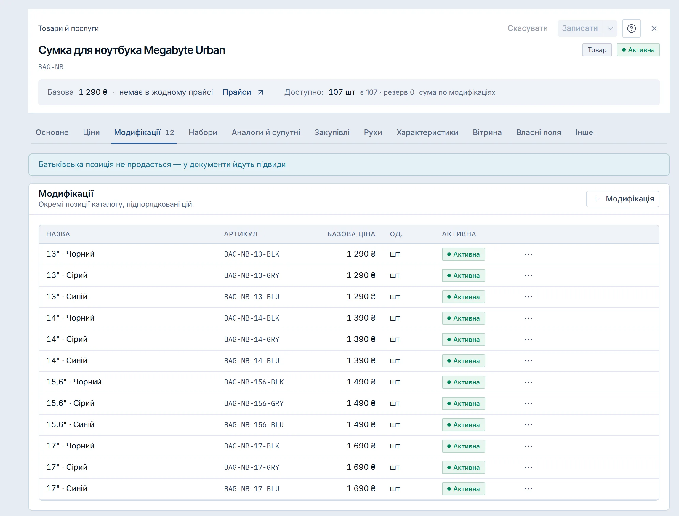Image resolution: width=679 pixels, height=516 pixels.
Task: Open row actions for 14" · Чорний
Action: (x=528, y=318)
